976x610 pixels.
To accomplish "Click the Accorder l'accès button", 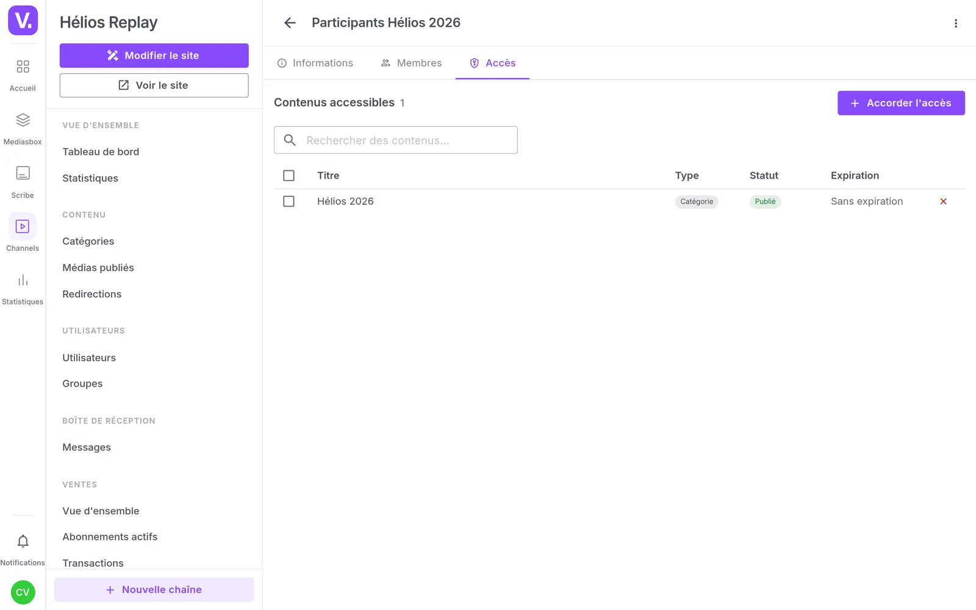I will [x=901, y=103].
